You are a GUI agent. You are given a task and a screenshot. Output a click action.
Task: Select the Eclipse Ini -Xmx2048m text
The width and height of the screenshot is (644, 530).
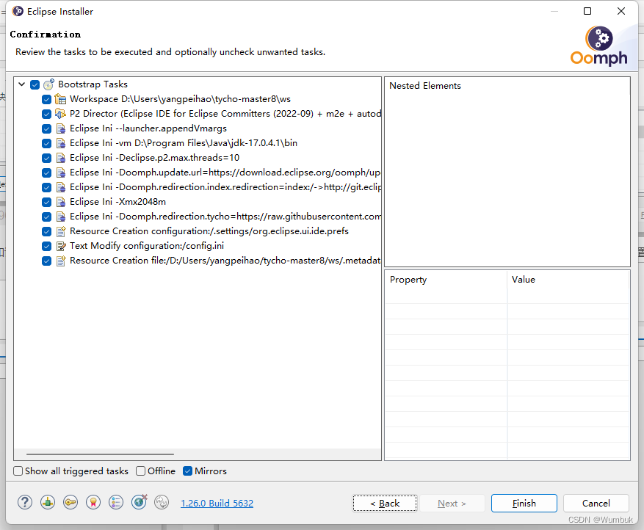[x=118, y=202]
